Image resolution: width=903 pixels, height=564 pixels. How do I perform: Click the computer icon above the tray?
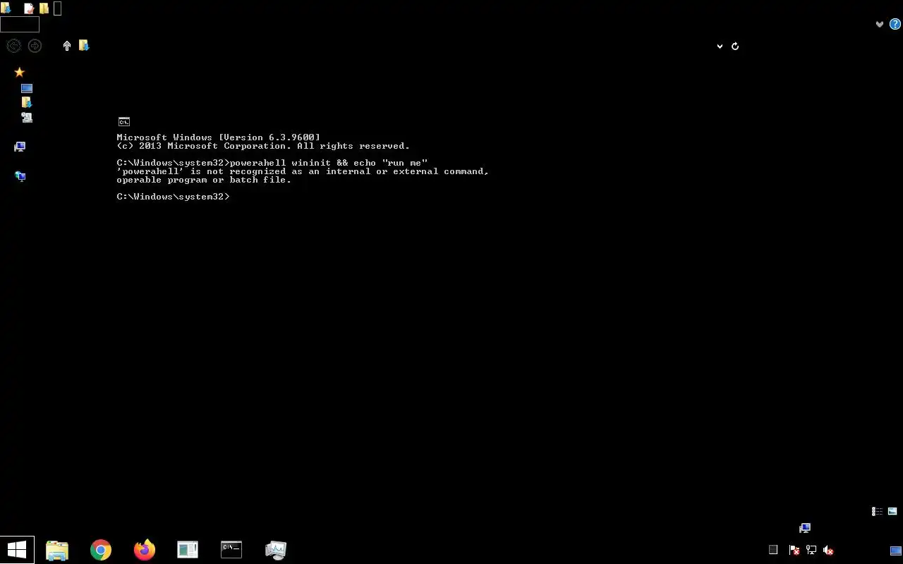[x=805, y=528]
